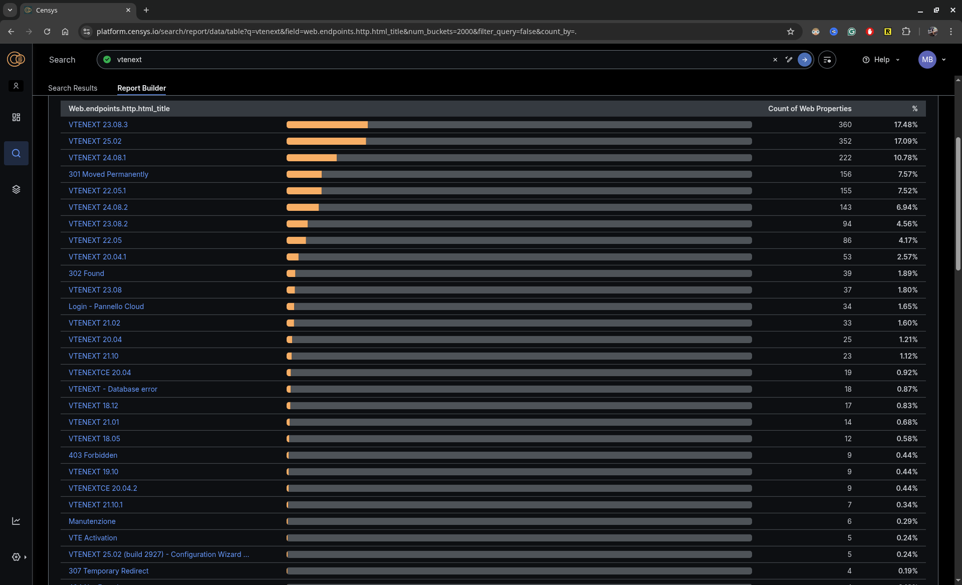Open the VTENEXT 25.02 link
This screenshot has height=585, width=962.
pyautogui.click(x=95, y=141)
